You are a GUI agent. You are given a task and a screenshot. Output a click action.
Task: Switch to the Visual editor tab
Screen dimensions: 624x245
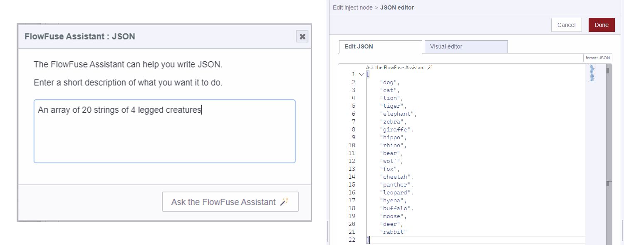point(446,46)
